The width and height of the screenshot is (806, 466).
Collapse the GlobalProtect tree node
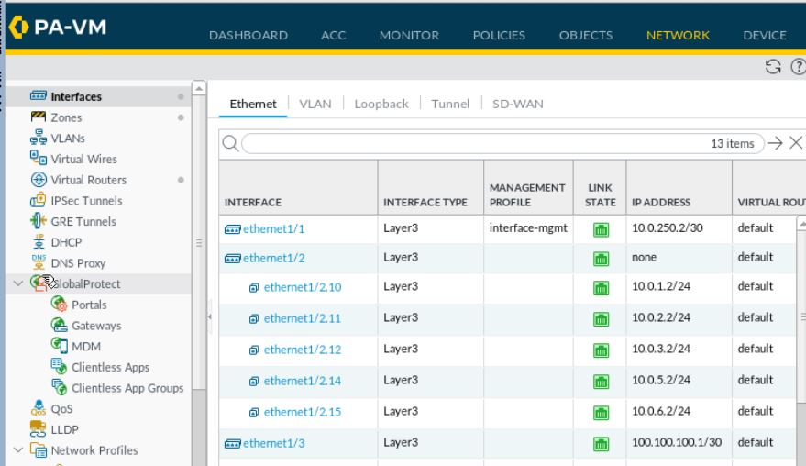(19, 284)
